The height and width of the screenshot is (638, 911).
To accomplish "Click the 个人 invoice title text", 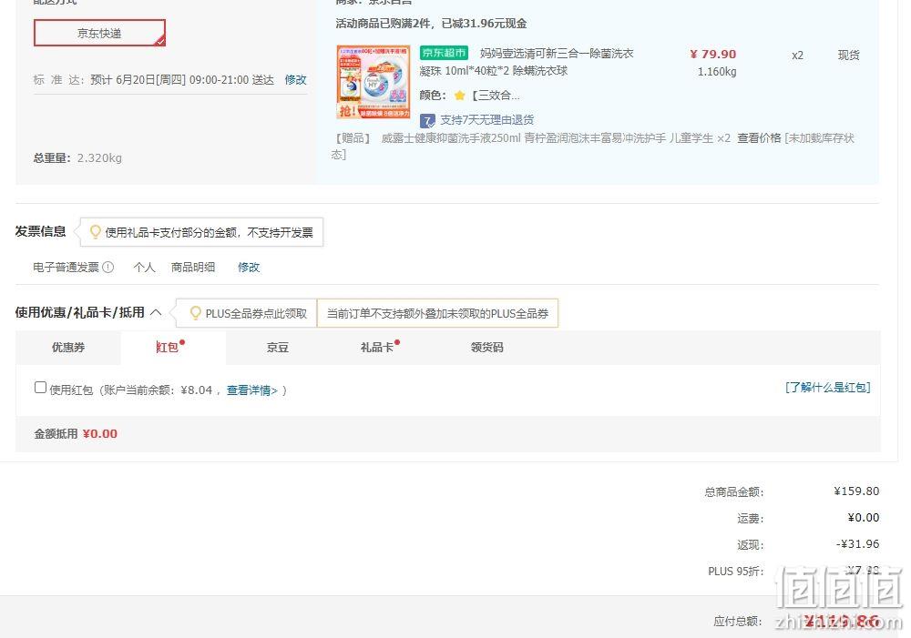I will [x=144, y=267].
